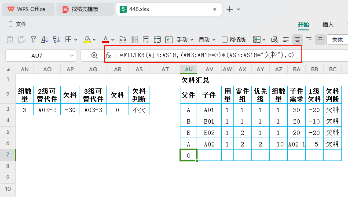The width and height of the screenshot is (348, 197).
Task: Click the B01 cell in 子件 column
Action: [x=209, y=121]
